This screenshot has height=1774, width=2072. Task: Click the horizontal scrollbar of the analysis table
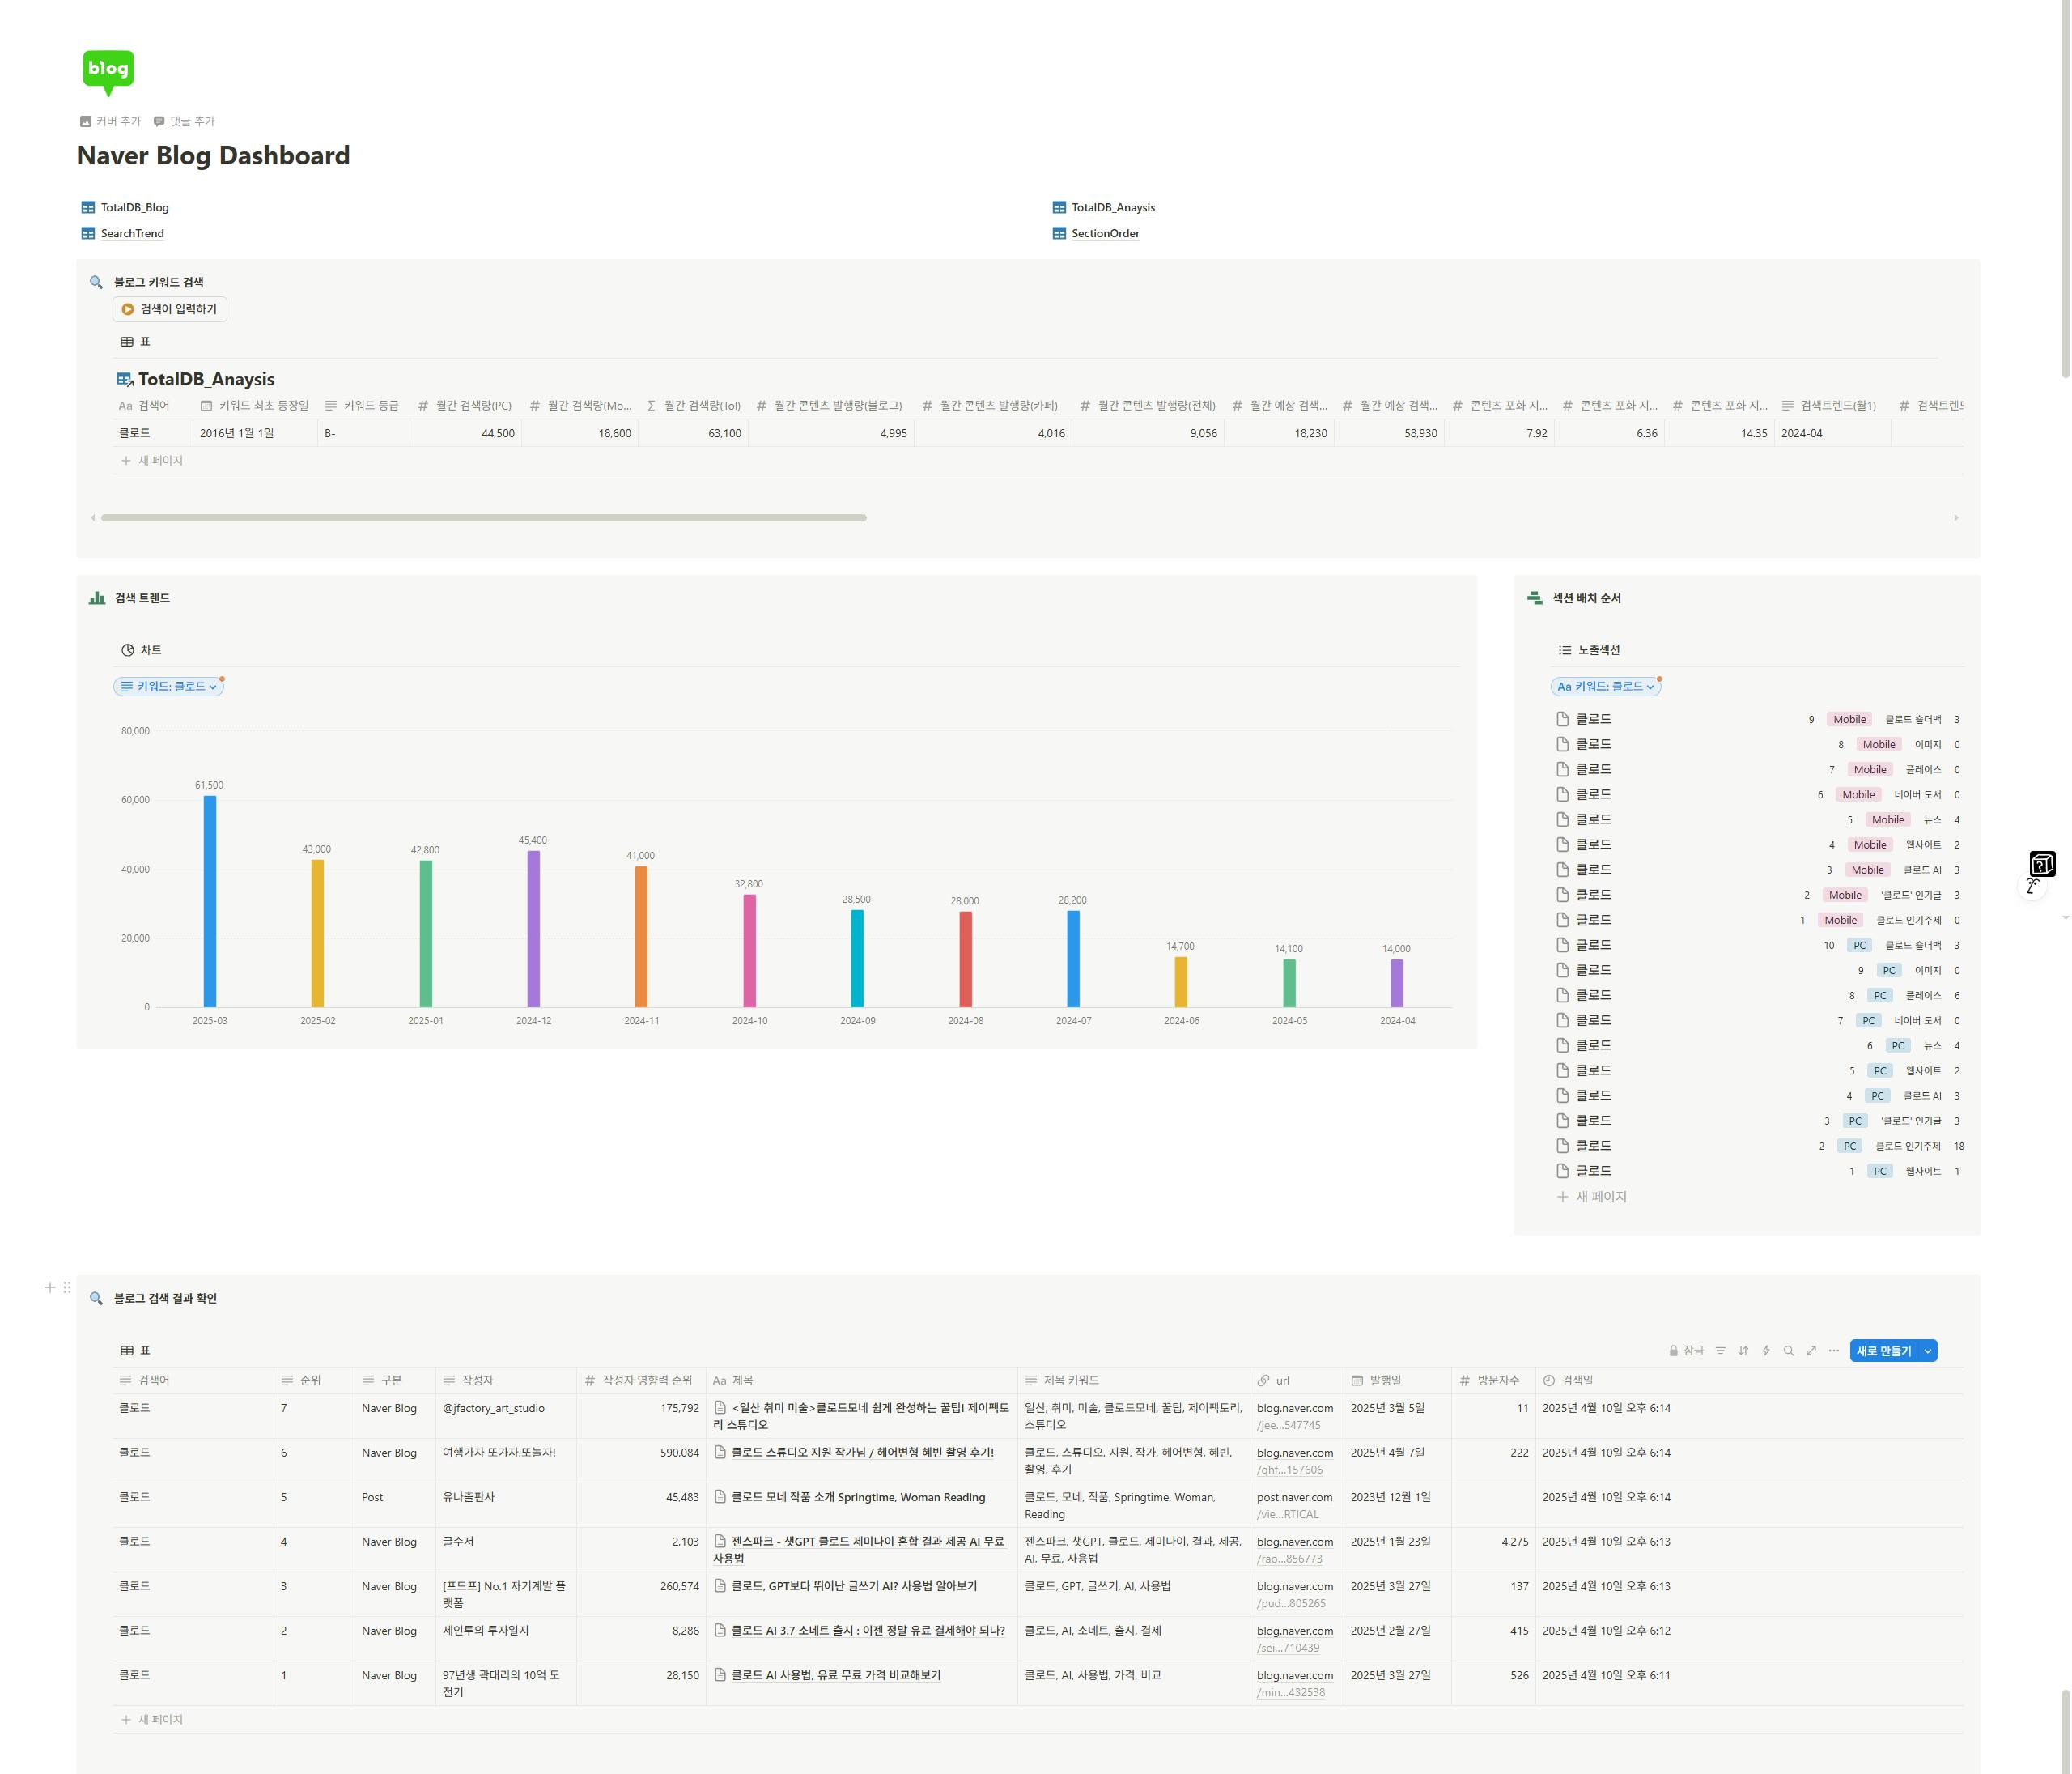point(484,517)
